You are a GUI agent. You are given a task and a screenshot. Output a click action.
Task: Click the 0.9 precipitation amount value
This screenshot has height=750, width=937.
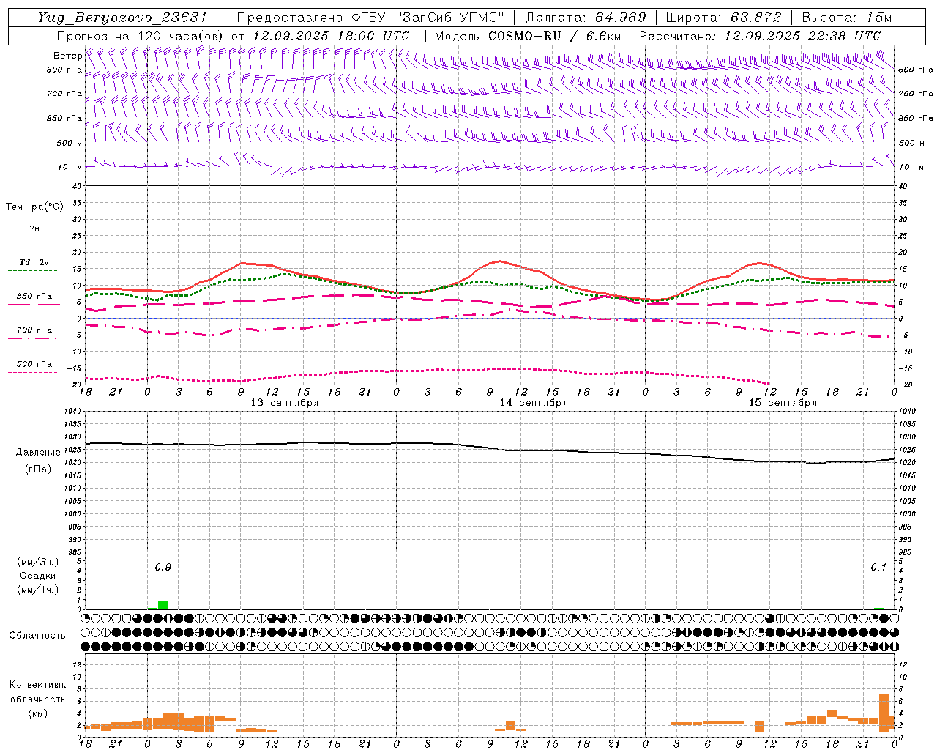tap(163, 567)
